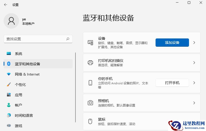This screenshot has width=206, height=131.
Task: Click the printer icon
Action: [x=90, y=63]
